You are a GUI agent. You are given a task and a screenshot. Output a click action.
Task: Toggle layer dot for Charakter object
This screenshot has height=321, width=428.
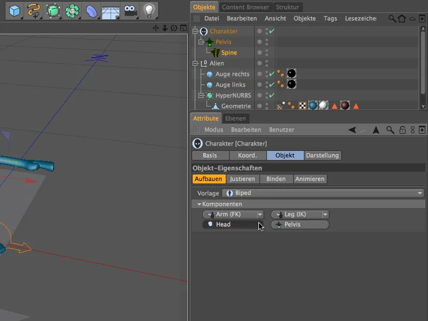click(259, 31)
